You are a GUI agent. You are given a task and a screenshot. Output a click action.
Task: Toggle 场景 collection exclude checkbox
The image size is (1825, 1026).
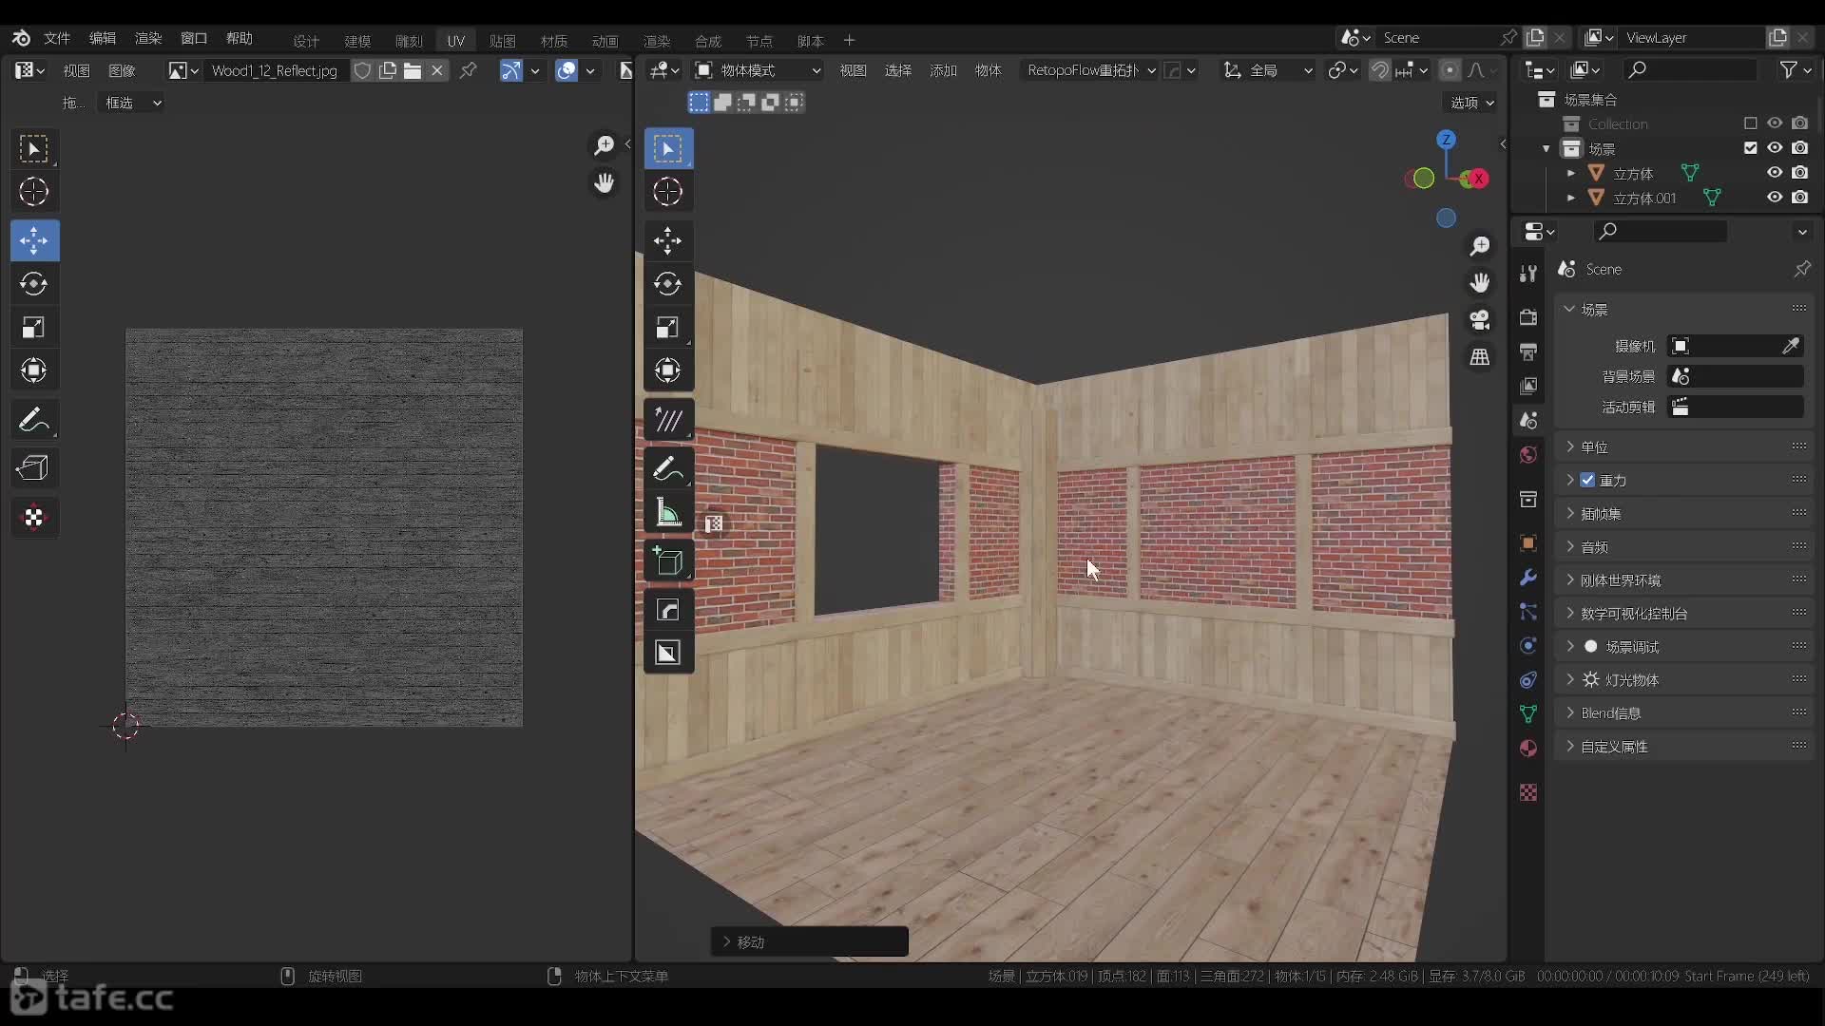tap(1751, 148)
